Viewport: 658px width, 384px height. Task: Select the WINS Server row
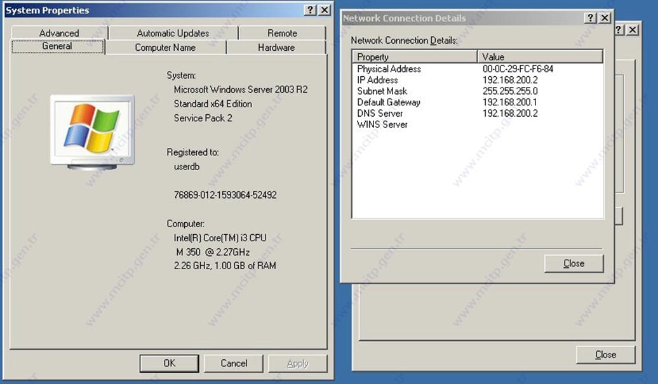click(x=478, y=124)
